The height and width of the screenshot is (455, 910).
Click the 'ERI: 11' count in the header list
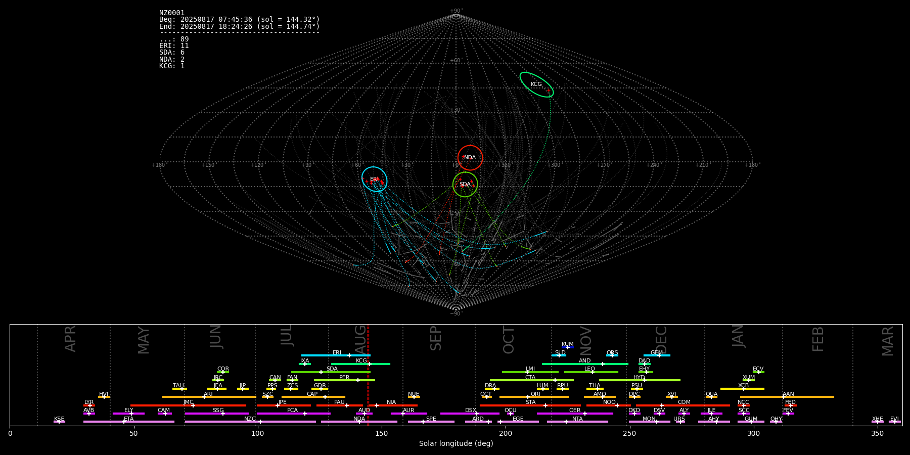coord(174,46)
